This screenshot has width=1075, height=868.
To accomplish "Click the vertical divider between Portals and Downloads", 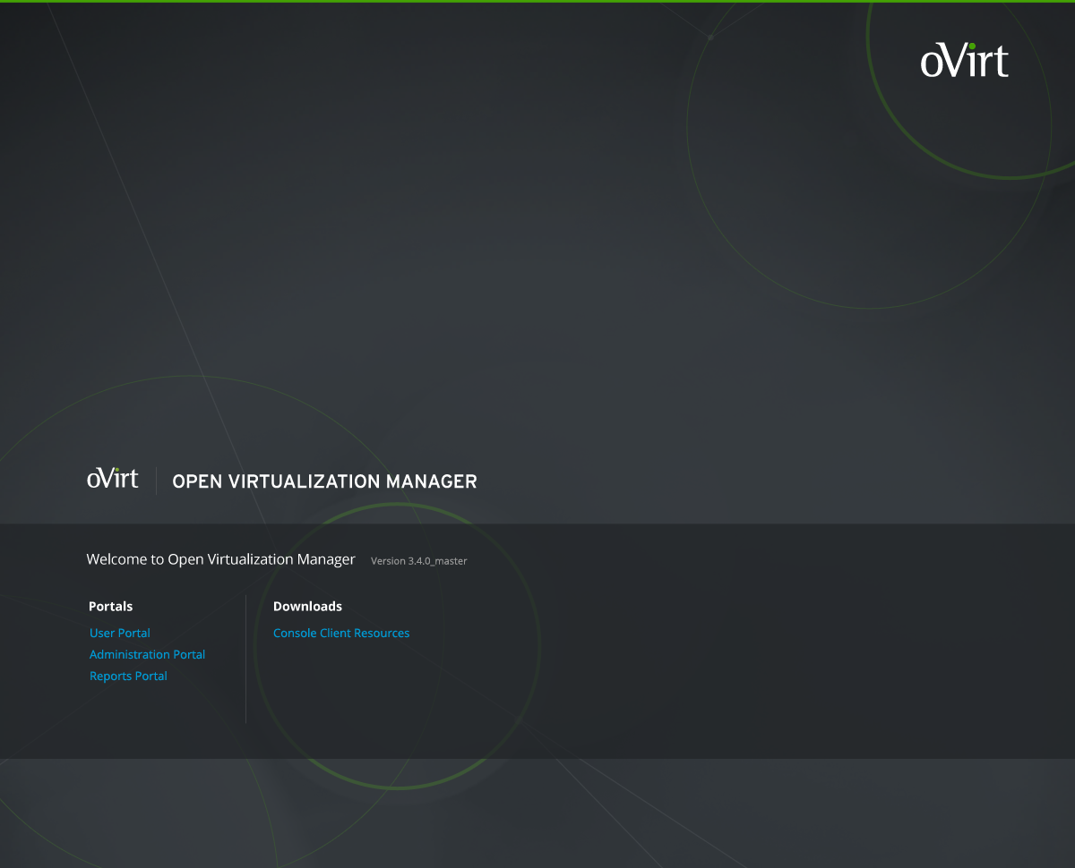I will [x=245, y=658].
